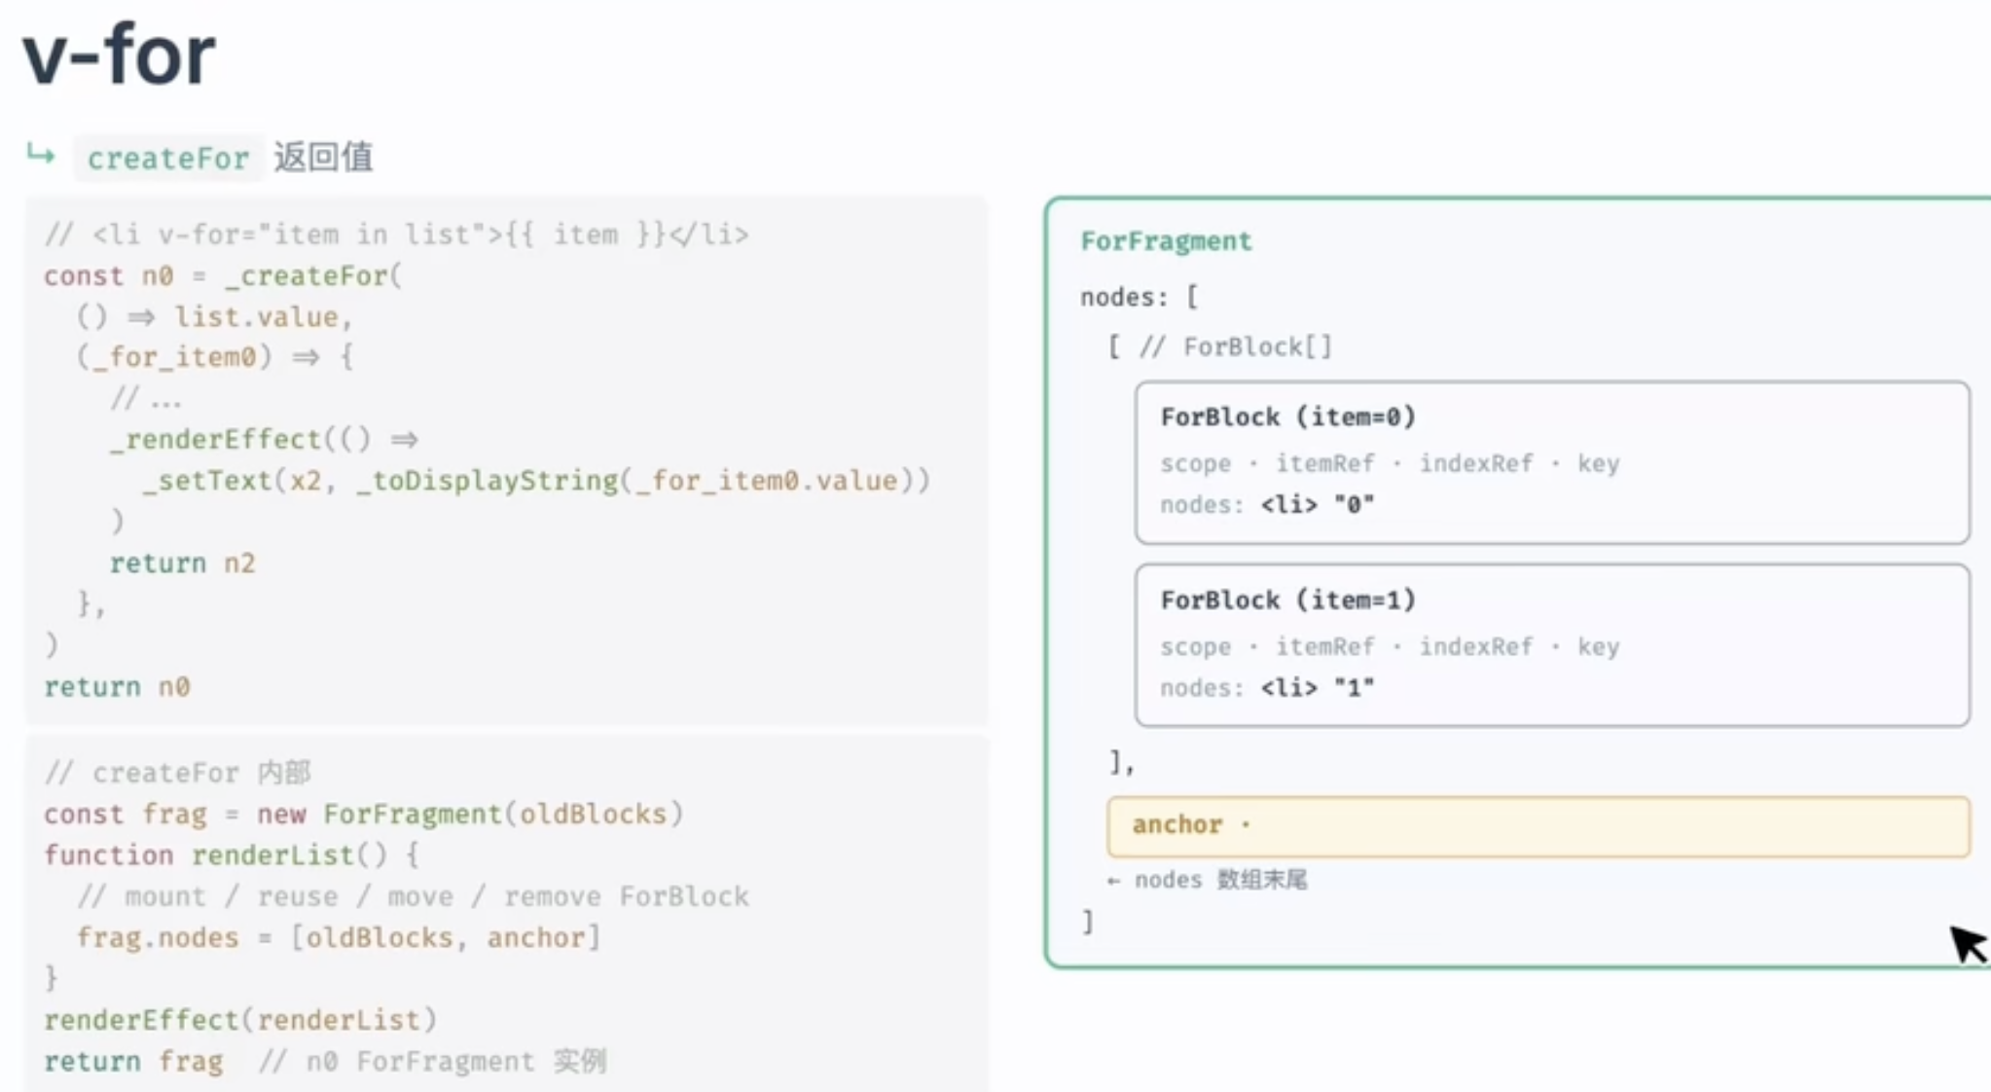The height and width of the screenshot is (1092, 1991).
Task: Click the _setText call line
Action: point(536,481)
